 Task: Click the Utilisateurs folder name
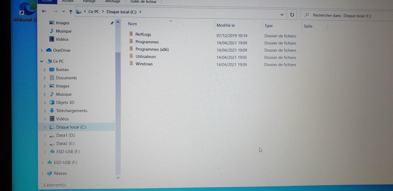coord(146,56)
